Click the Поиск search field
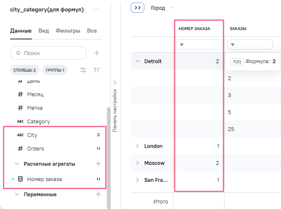Viewport: 281px width, 209px height. (48, 53)
